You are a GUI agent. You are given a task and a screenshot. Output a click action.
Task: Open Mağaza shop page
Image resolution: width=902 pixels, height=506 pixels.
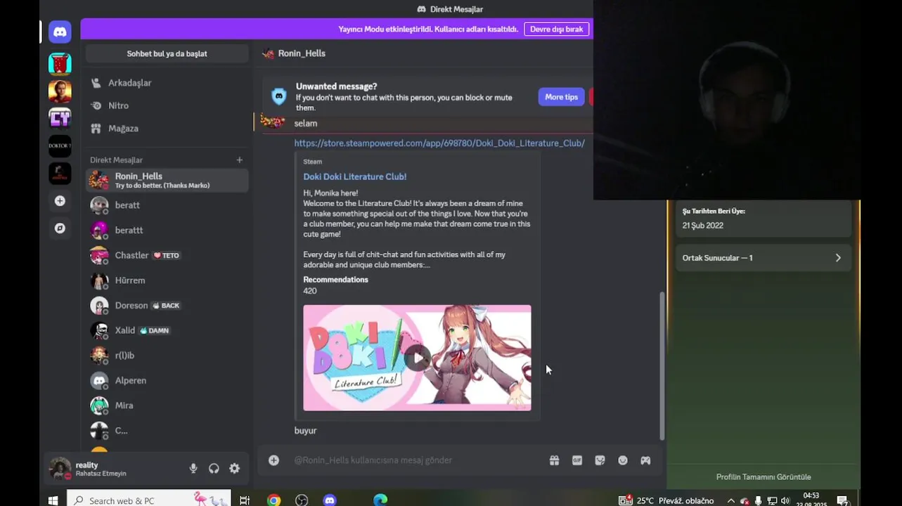coord(167,129)
